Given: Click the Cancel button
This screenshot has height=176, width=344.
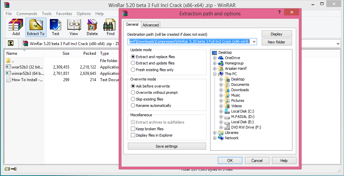Looking at the screenshot, I should coord(257,160).
